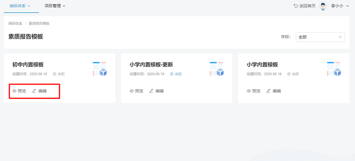355x161 pixels.
Task: Click the 初中内置模板 card title
Action: (28, 65)
